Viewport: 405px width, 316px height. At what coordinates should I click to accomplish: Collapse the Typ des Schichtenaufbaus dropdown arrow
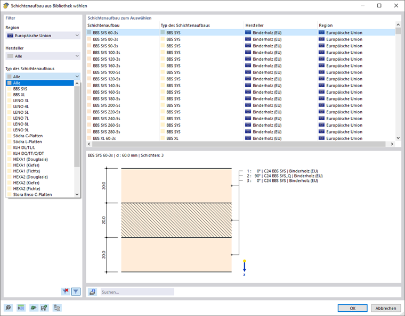(77, 76)
